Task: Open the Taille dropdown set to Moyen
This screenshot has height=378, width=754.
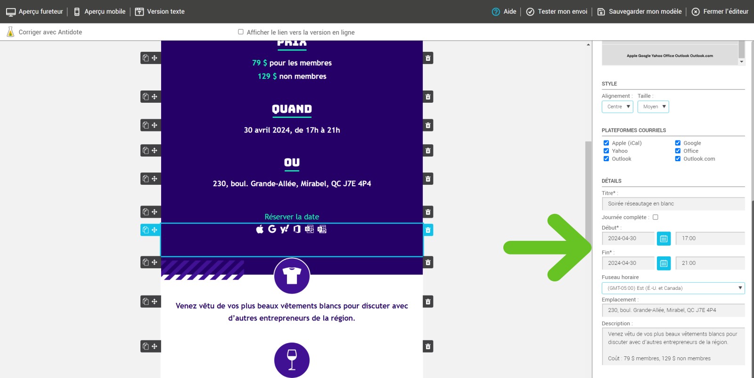Action: 653,107
